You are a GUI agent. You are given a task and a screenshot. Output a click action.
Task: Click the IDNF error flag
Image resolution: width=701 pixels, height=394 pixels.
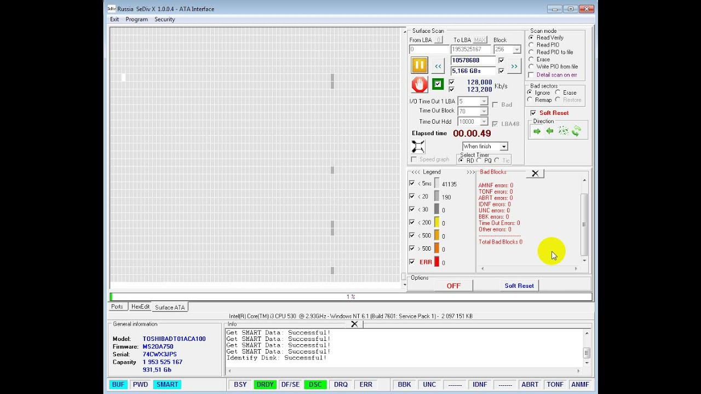pos(480,385)
